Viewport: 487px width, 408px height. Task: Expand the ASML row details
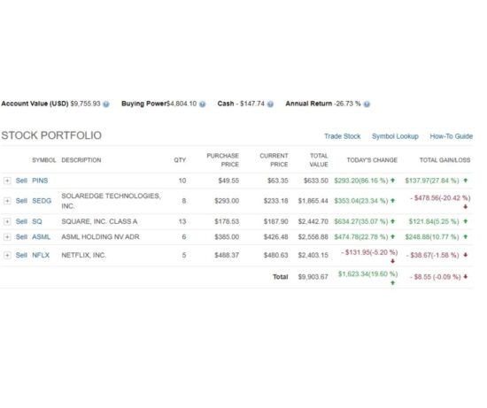click(7, 237)
